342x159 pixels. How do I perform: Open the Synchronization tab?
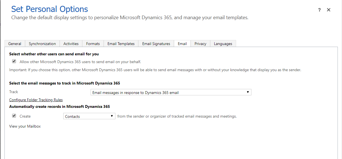click(42, 44)
